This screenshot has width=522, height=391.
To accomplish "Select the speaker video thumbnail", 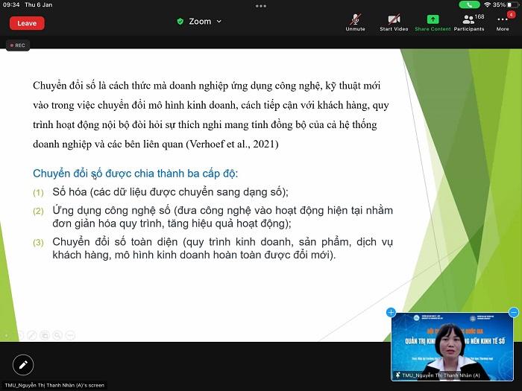I will point(452,346).
